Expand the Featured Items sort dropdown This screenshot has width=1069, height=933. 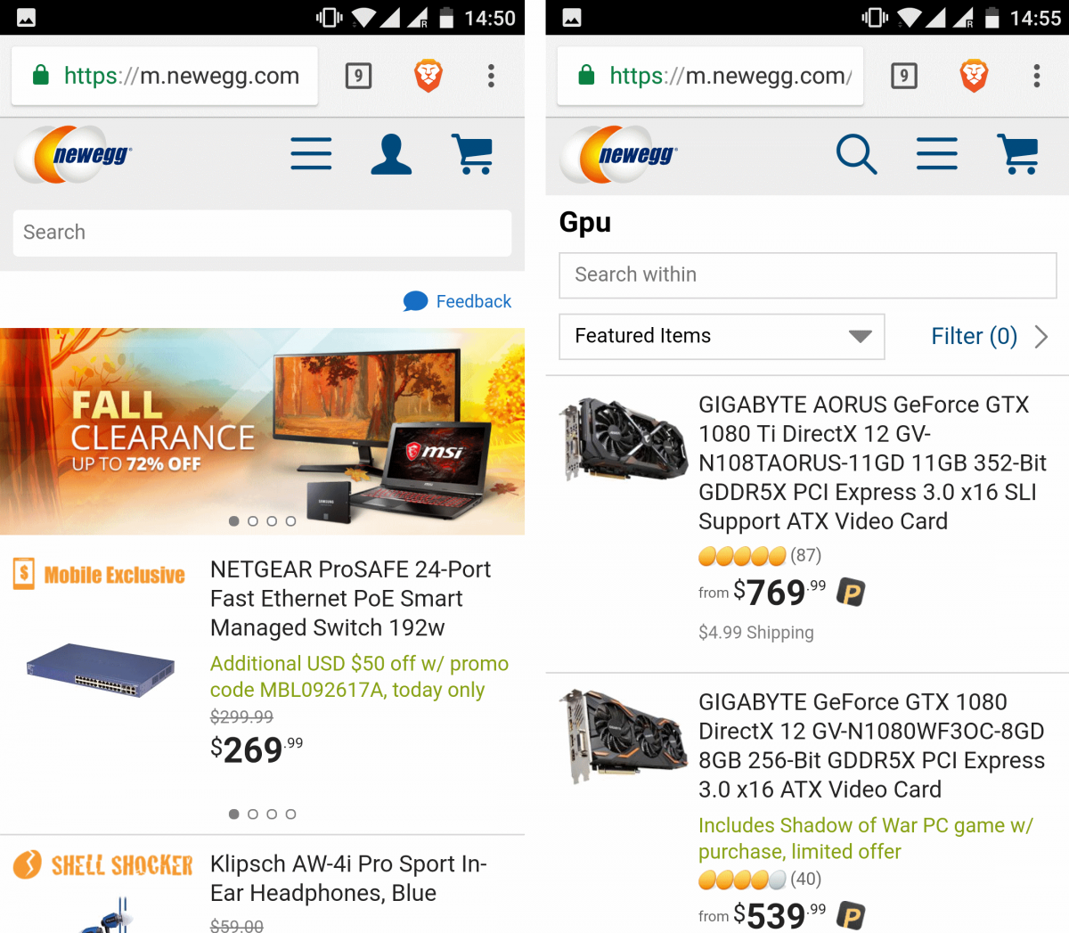click(722, 337)
